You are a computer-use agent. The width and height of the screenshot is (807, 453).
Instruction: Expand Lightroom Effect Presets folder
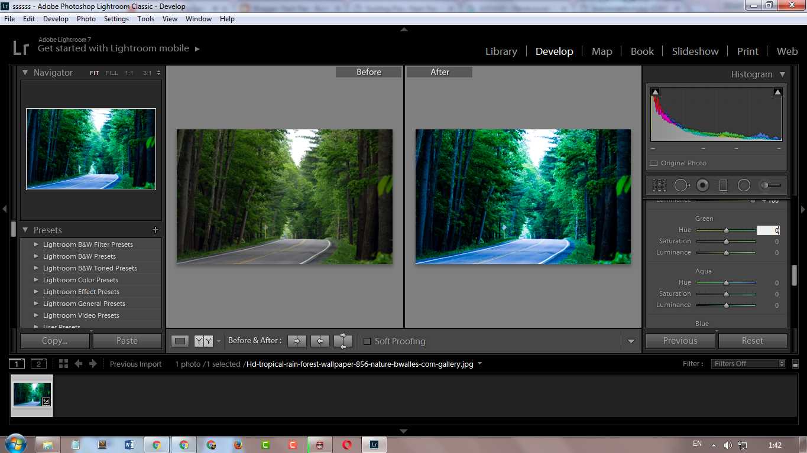point(36,292)
